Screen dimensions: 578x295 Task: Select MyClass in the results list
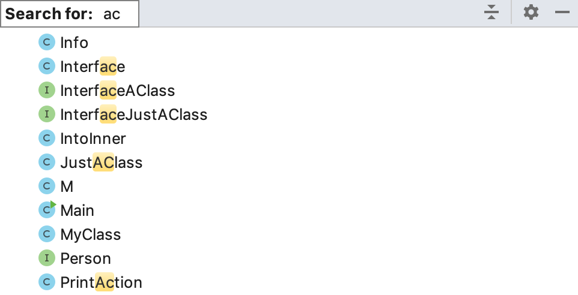(91, 234)
